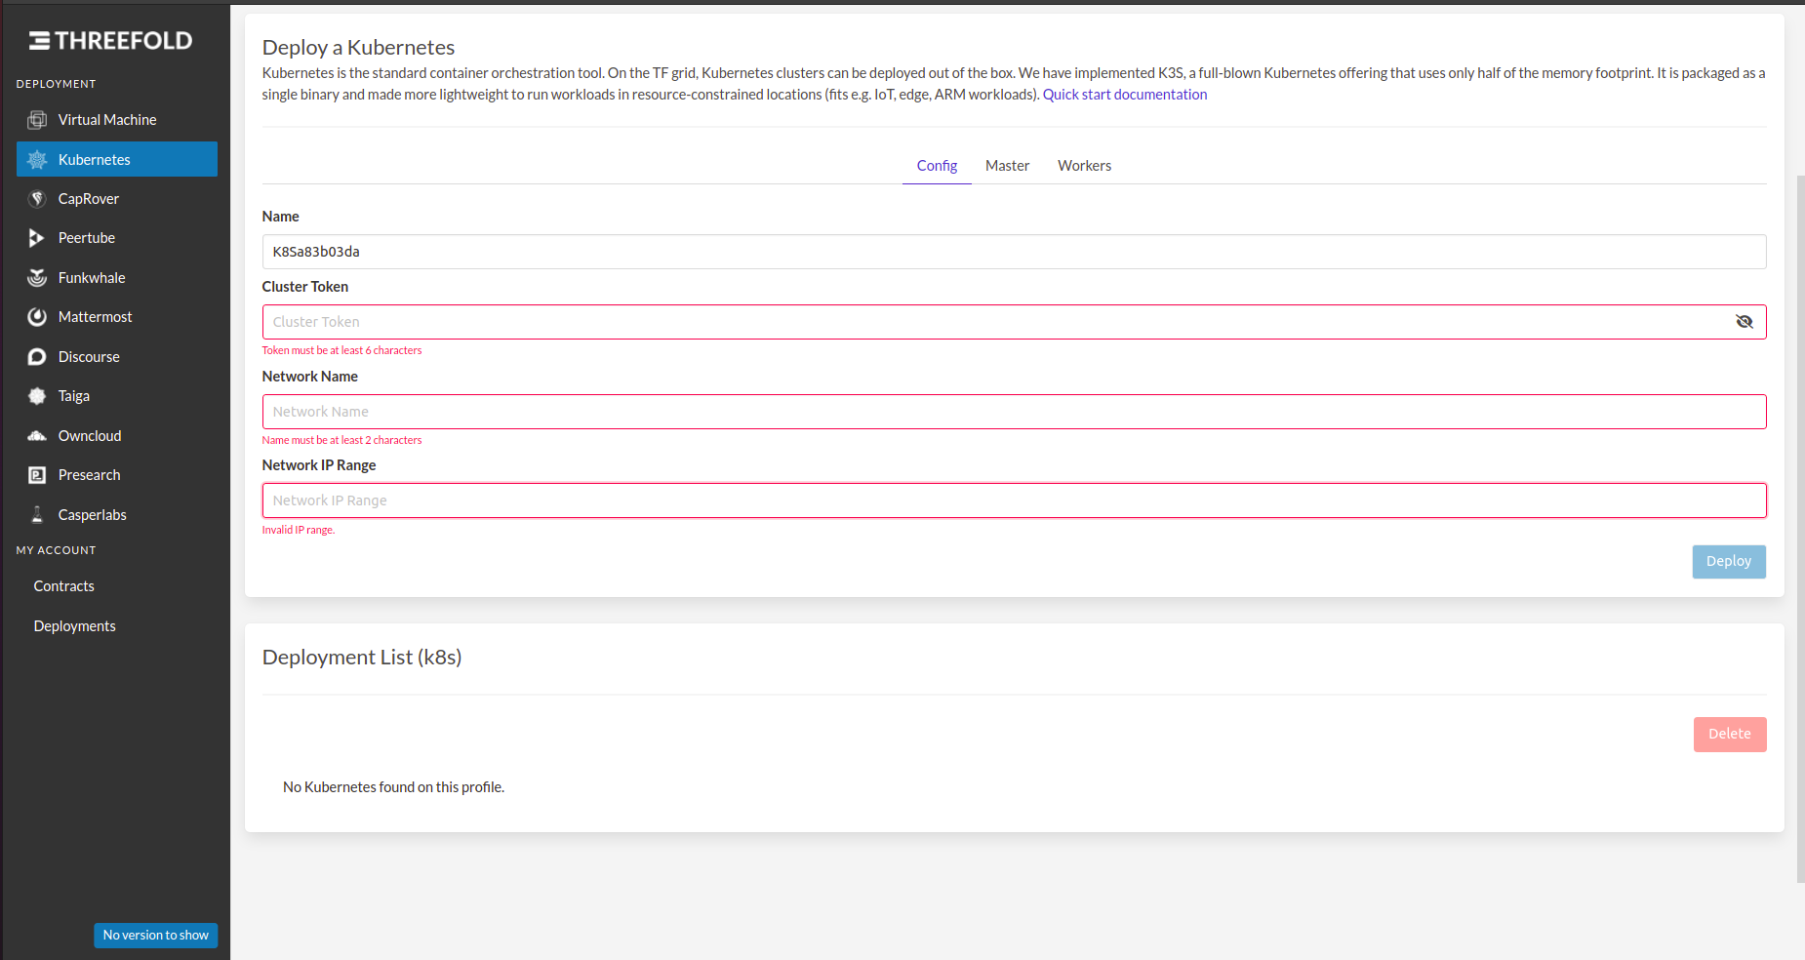Viewport: 1805px width, 960px height.
Task: Switch to the Master tab
Action: pos(1007,165)
